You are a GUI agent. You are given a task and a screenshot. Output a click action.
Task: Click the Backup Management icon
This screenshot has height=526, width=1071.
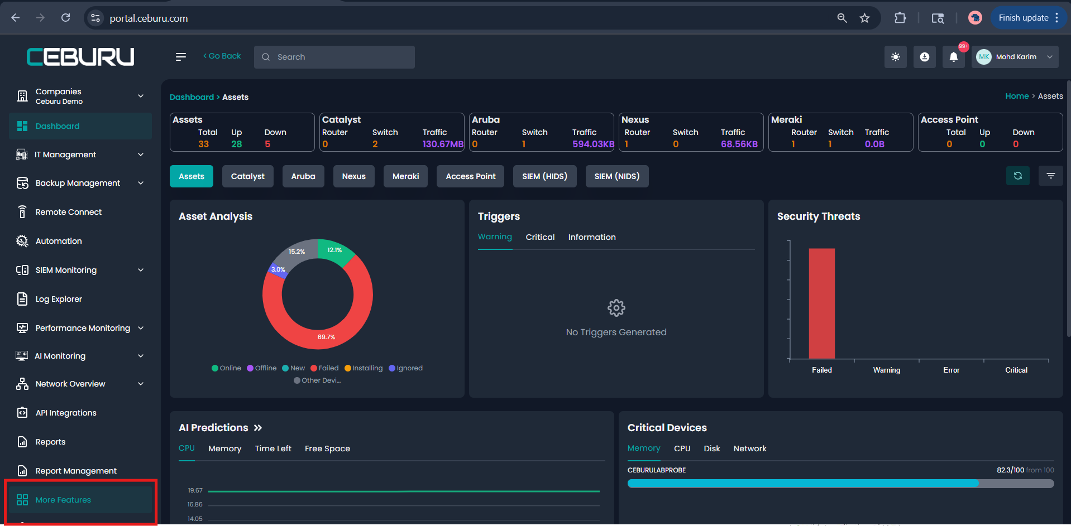point(22,183)
